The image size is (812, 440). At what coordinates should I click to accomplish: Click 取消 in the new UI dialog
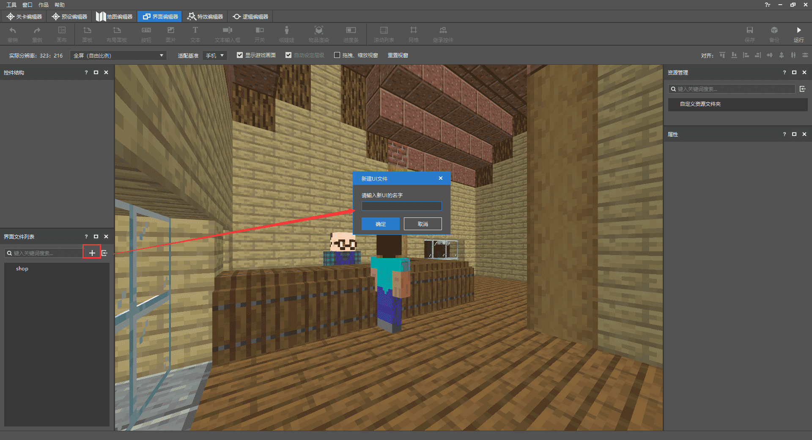pyautogui.click(x=422, y=224)
